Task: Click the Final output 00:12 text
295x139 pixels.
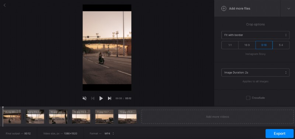Action: (18, 133)
